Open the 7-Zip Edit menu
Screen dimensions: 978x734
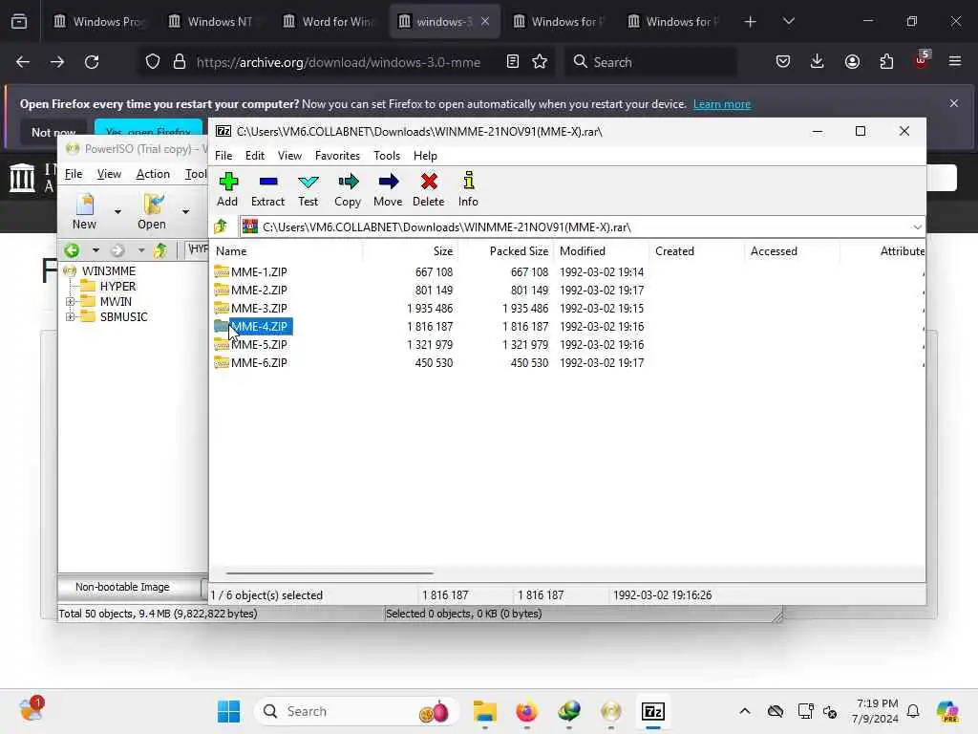[x=254, y=156]
